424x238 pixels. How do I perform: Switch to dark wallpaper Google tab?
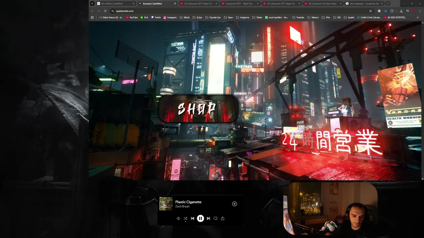click(364, 4)
